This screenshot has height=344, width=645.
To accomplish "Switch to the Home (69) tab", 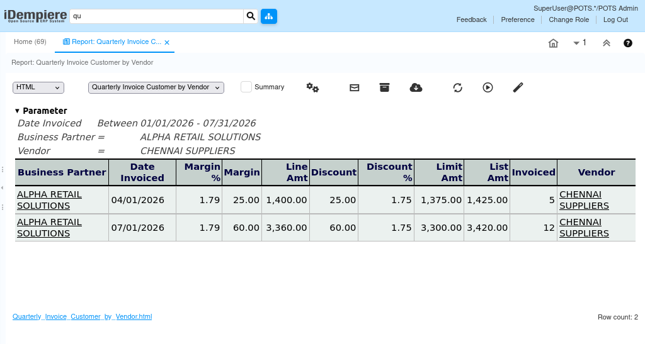I will pos(30,42).
